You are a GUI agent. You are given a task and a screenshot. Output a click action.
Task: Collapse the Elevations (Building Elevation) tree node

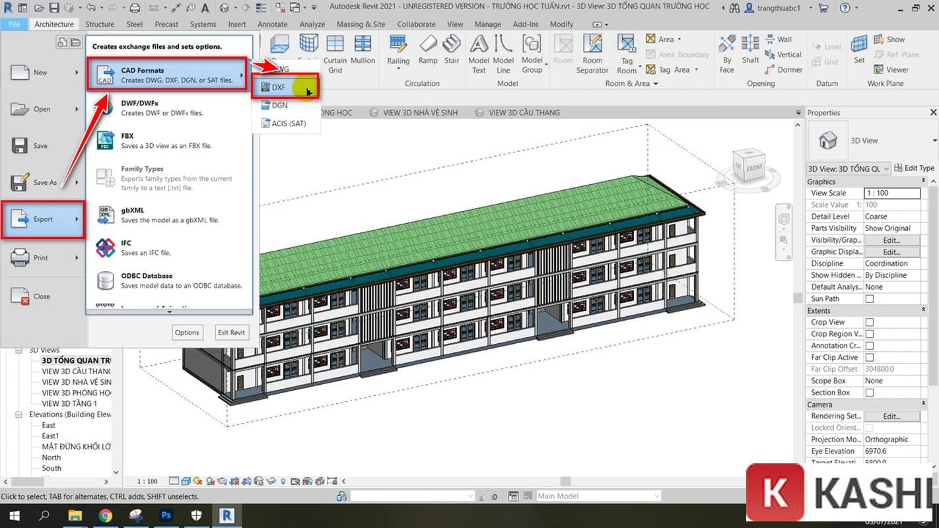click(19, 414)
